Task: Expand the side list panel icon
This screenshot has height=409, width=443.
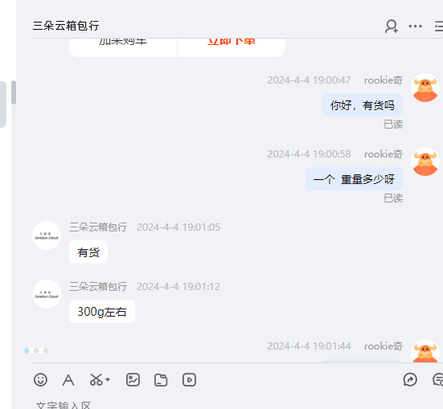Action: (x=439, y=27)
